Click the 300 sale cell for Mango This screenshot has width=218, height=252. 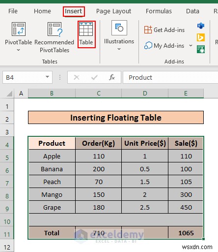pyautogui.click(x=186, y=194)
